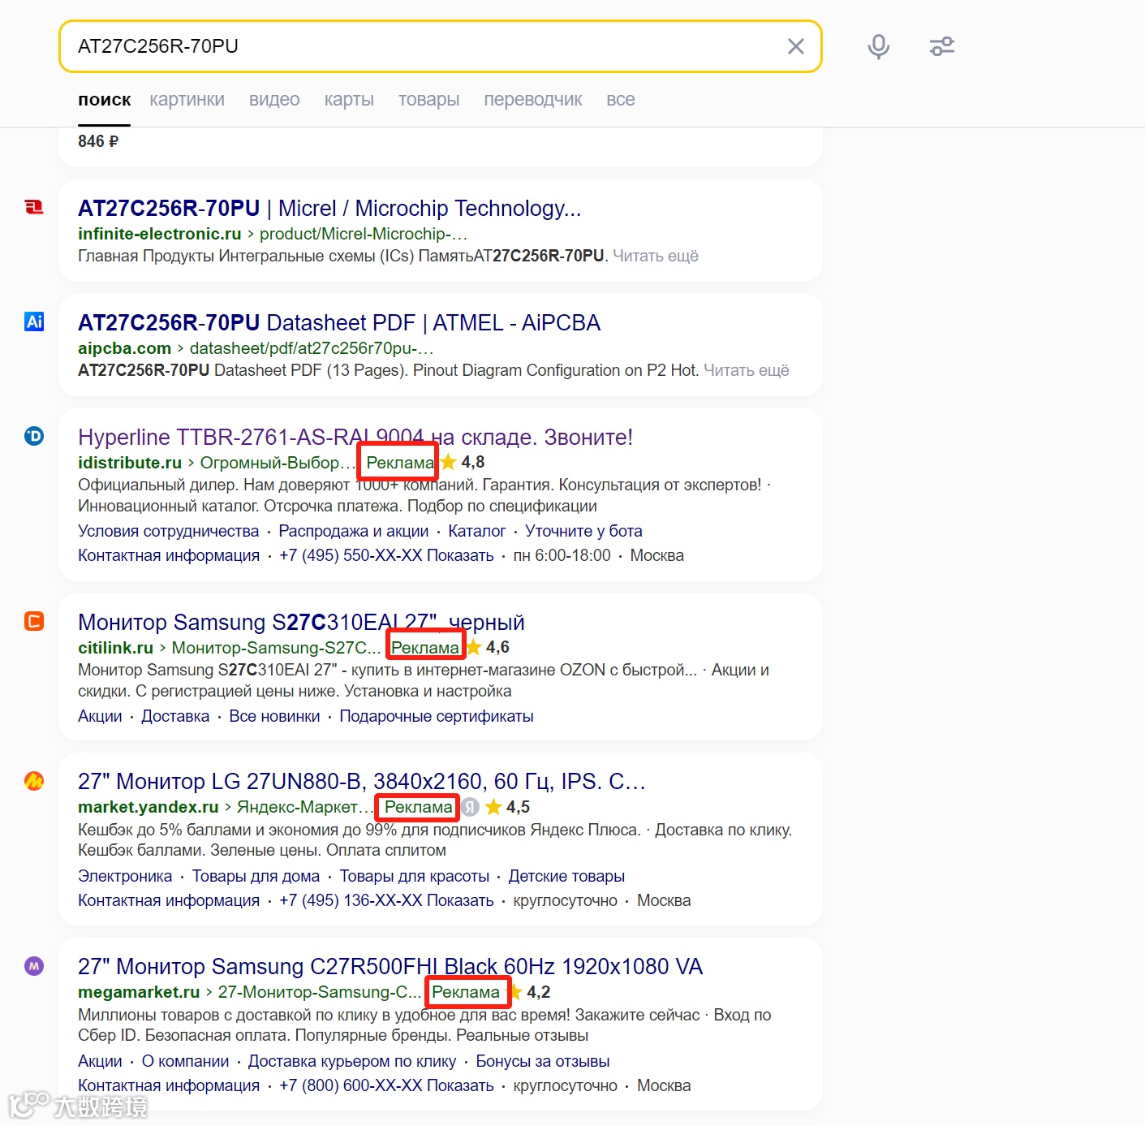Viewport: 1145px width, 1126px height.
Task: Select the поиск tab
Action: tap(105, 100)
